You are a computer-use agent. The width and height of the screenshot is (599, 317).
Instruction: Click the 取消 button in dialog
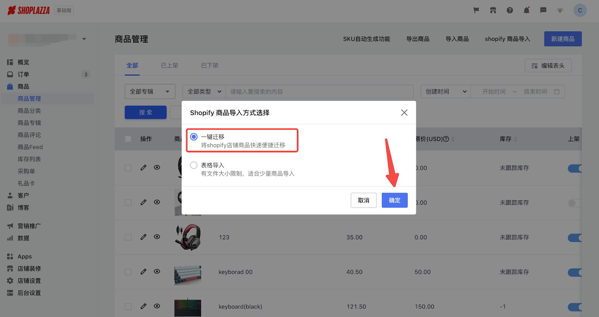[364, 201]
